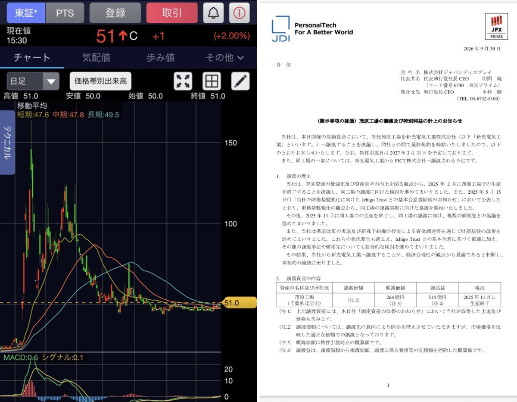This screenshot has height=402, width=517.
Task: Open the 日足 timeframe dropdown
Action: click(x=32, y=81)
